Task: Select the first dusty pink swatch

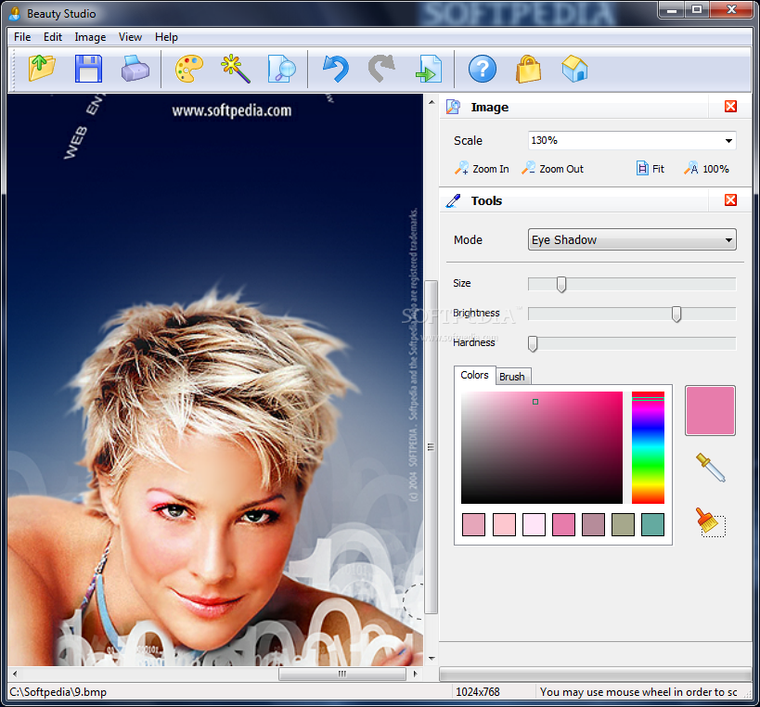Action: click(473, 525)
